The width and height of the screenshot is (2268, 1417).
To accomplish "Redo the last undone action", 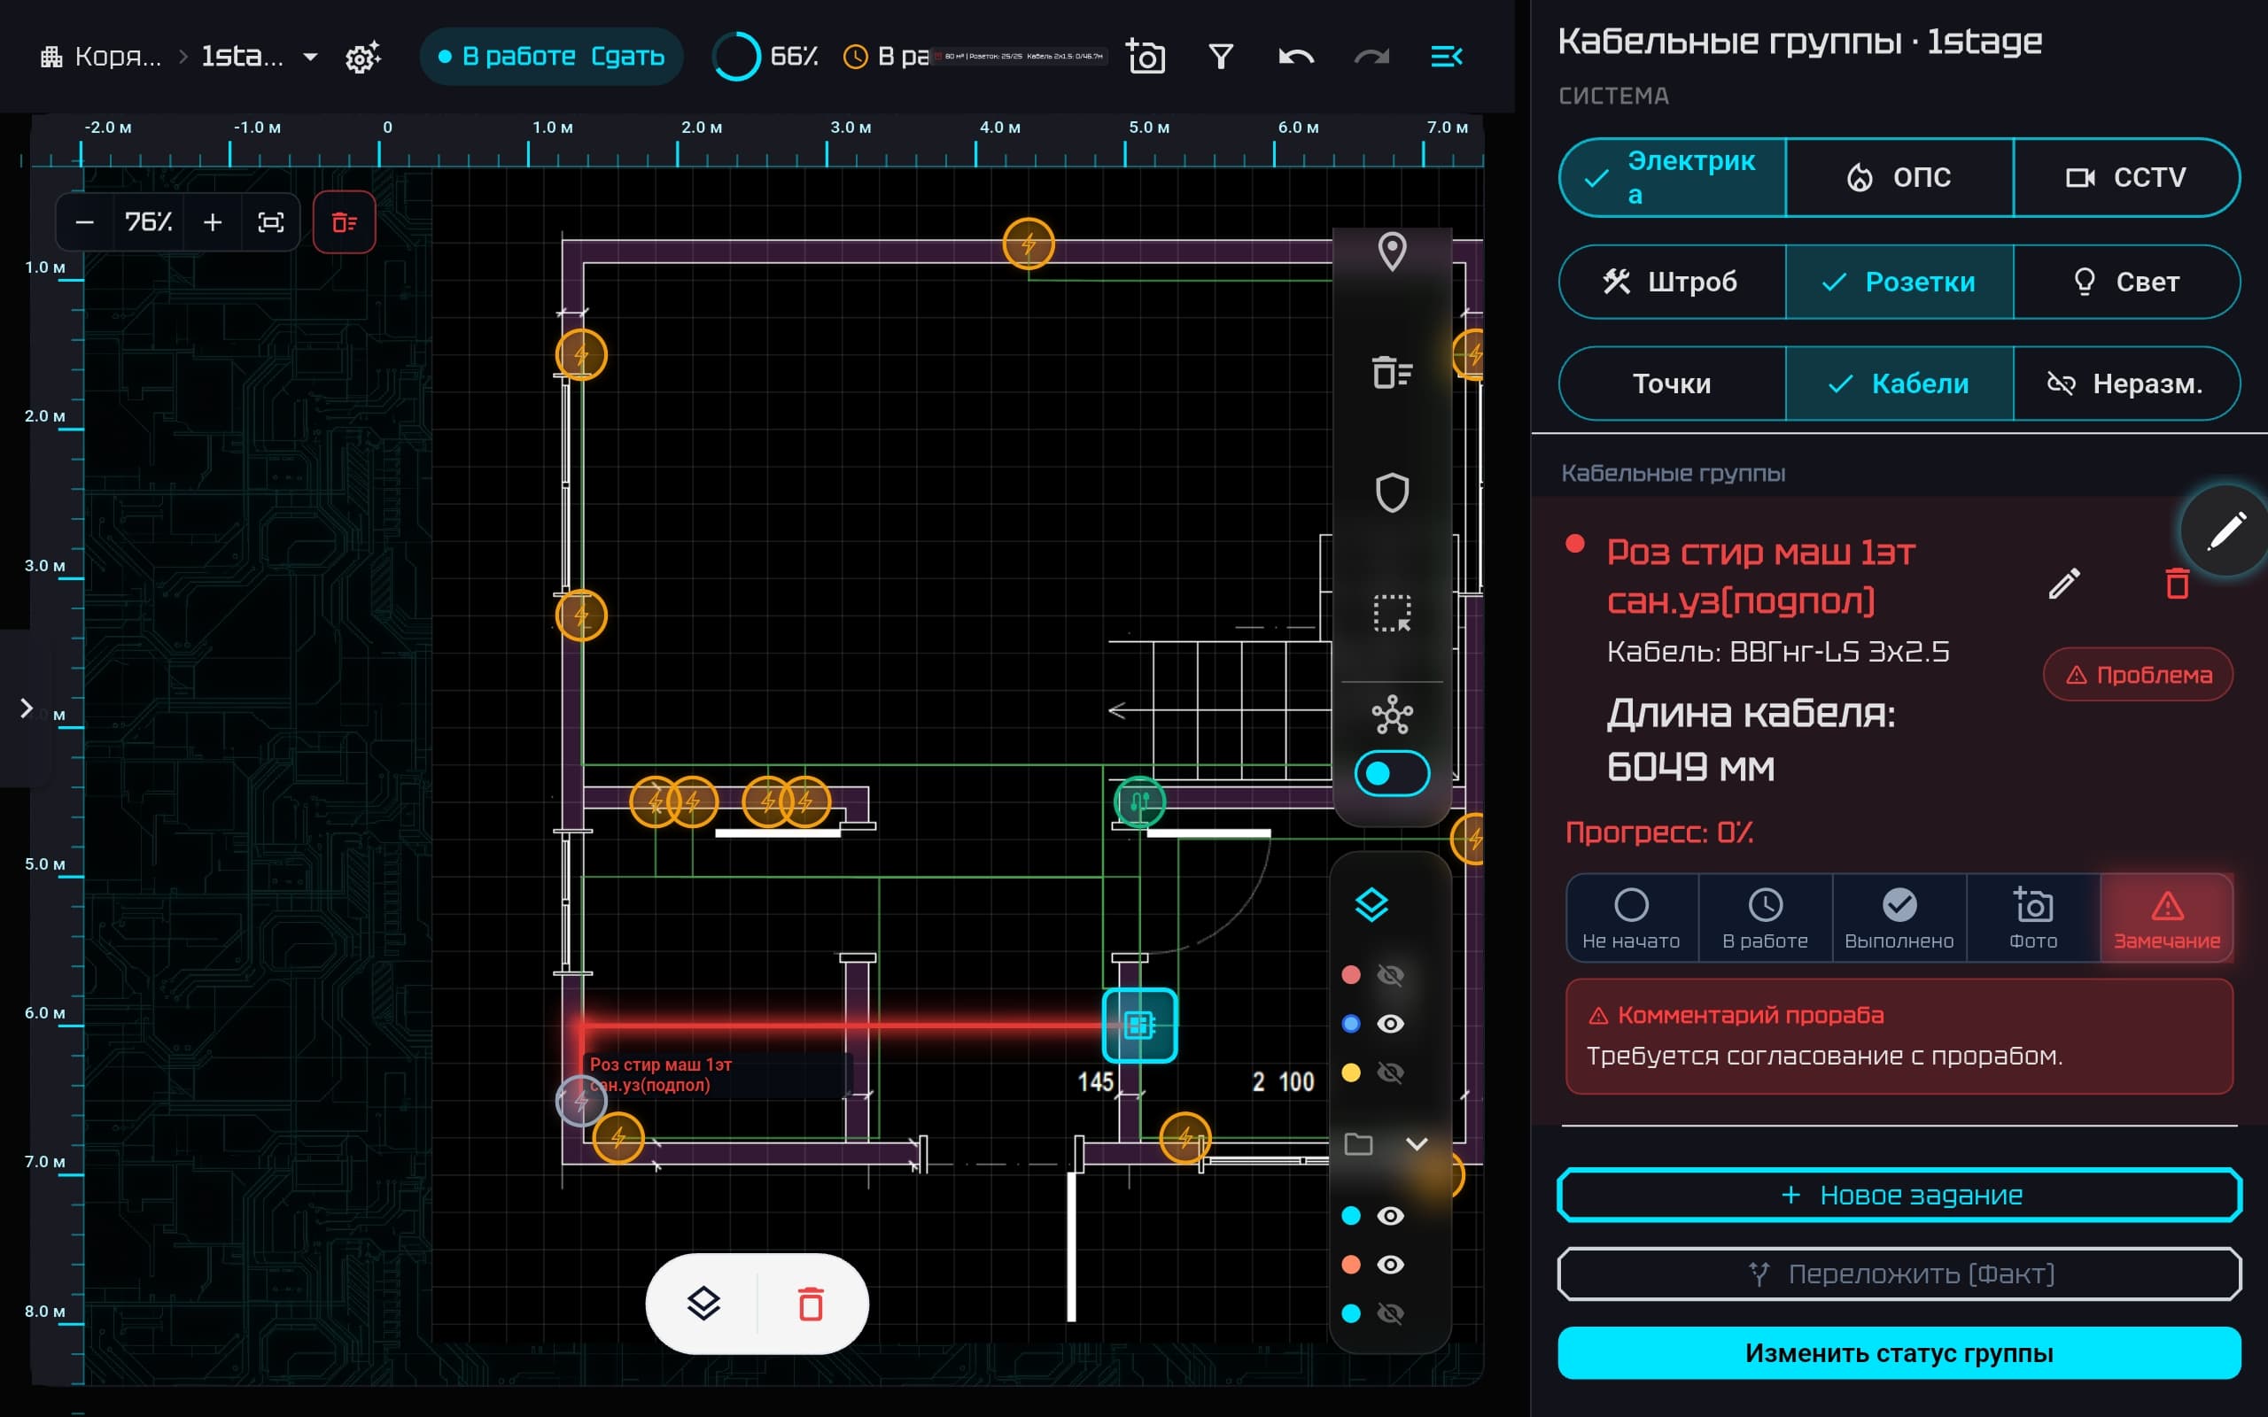I will click(1371, 58).
